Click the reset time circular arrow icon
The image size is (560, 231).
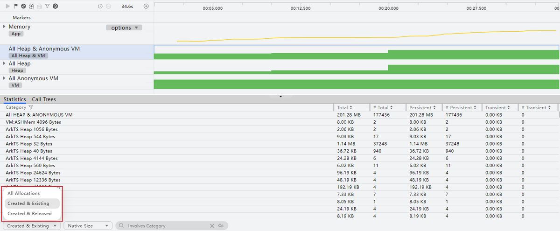click(100, 6)
